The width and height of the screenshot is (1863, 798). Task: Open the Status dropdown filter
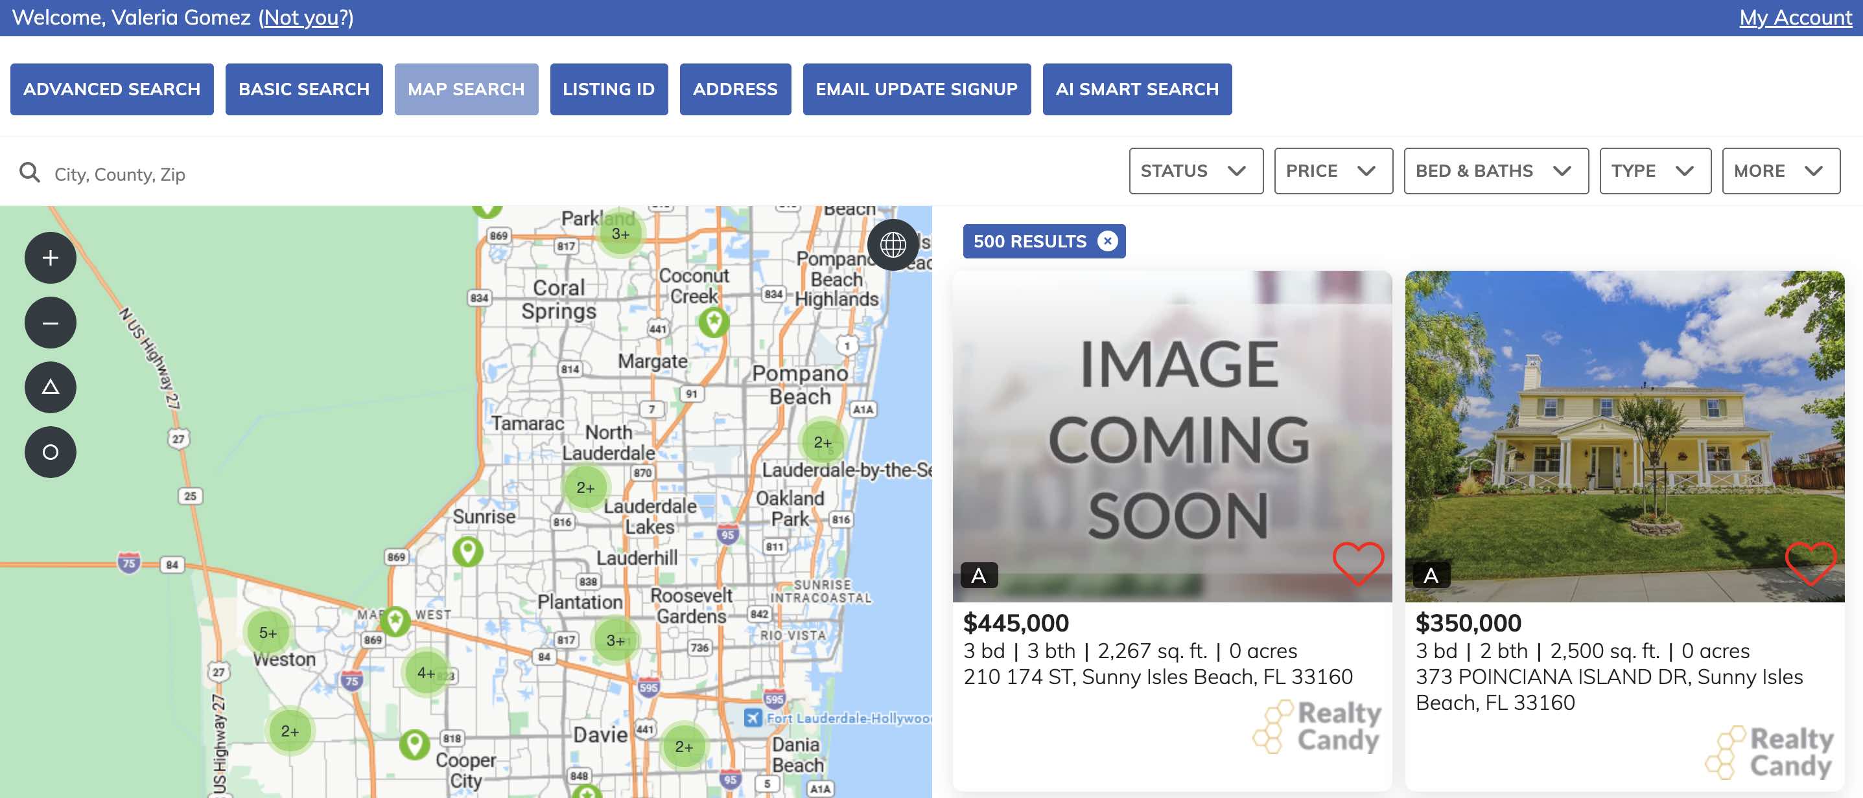pos(1195,171)
